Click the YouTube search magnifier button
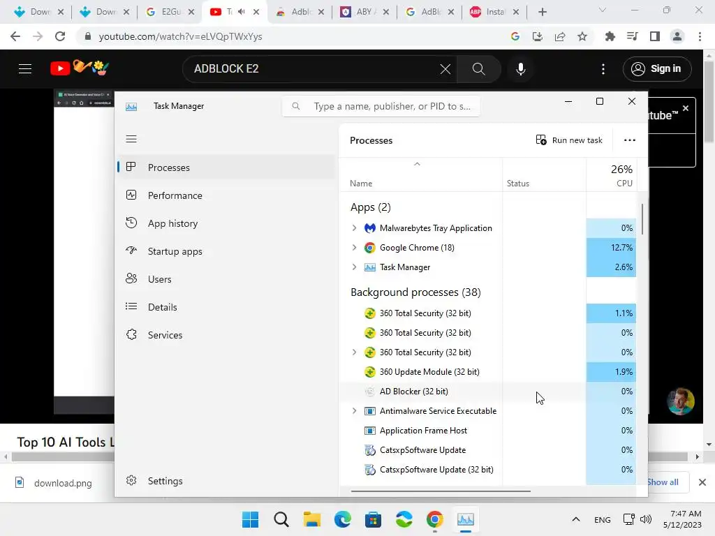 478,69
